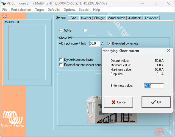Click the Enter new value field
Screen dimensions: 175x137
154,86
